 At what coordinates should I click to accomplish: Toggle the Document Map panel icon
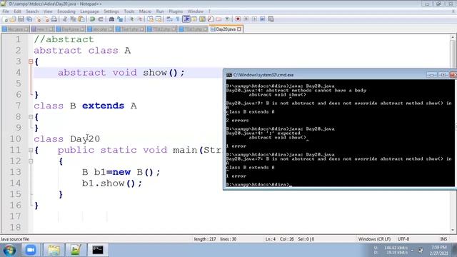point(202,19)
